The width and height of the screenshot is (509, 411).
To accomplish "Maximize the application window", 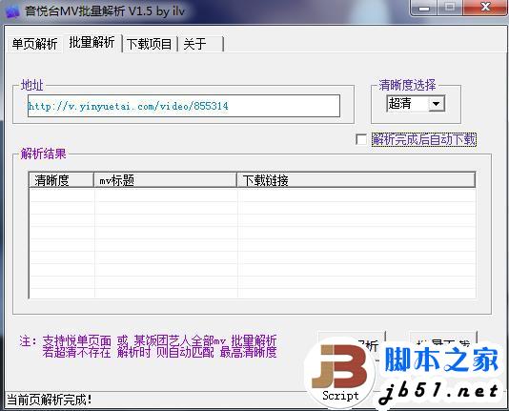I will [x=450, y=8].
